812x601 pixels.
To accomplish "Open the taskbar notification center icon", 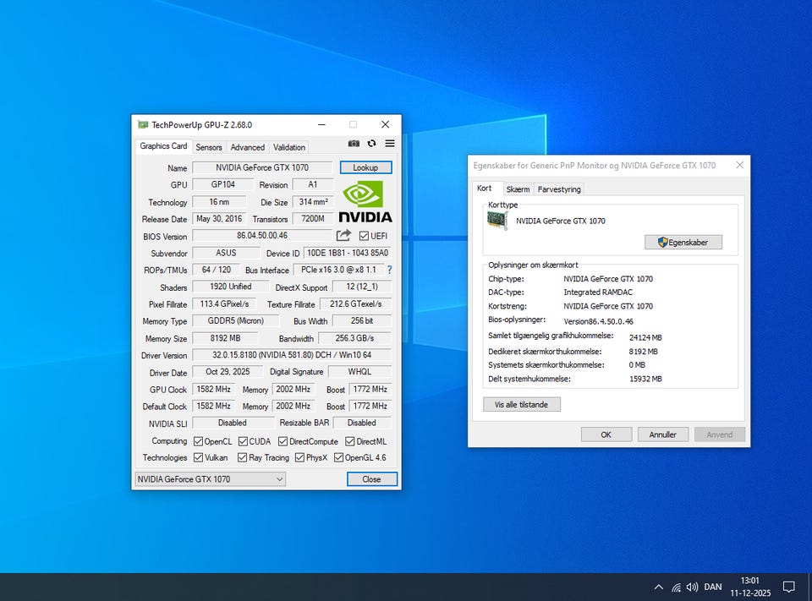I will (788, 587).
